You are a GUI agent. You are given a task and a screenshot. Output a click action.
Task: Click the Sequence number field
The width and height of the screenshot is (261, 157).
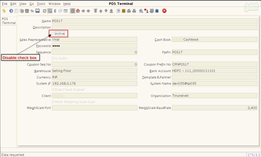(94, 52)
